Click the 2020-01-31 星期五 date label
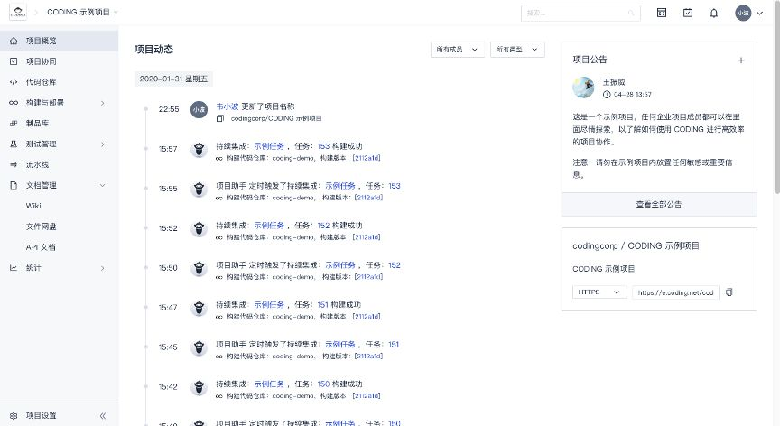The height and width of the screenshot is (426, 780). click(173, 79)
